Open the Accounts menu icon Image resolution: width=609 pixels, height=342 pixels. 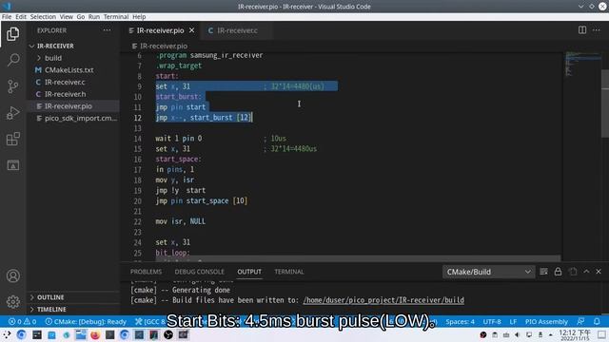[x=12, y=275]
